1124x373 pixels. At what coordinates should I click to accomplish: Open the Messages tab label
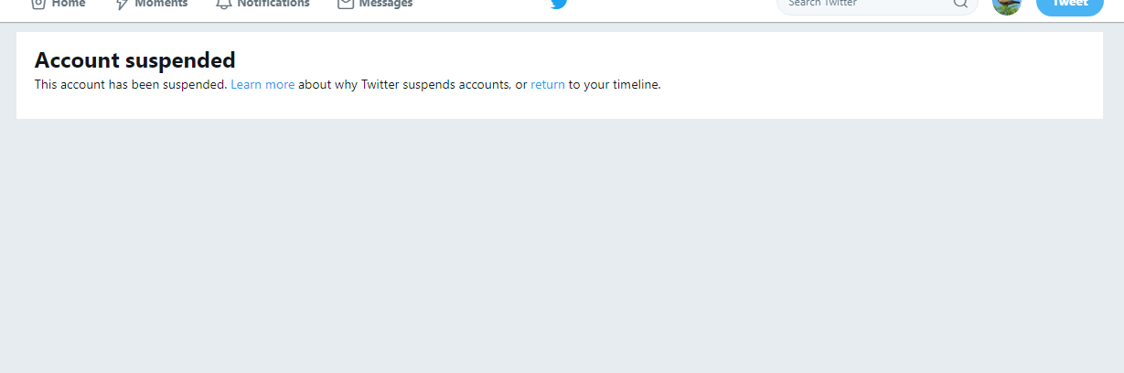385,4
